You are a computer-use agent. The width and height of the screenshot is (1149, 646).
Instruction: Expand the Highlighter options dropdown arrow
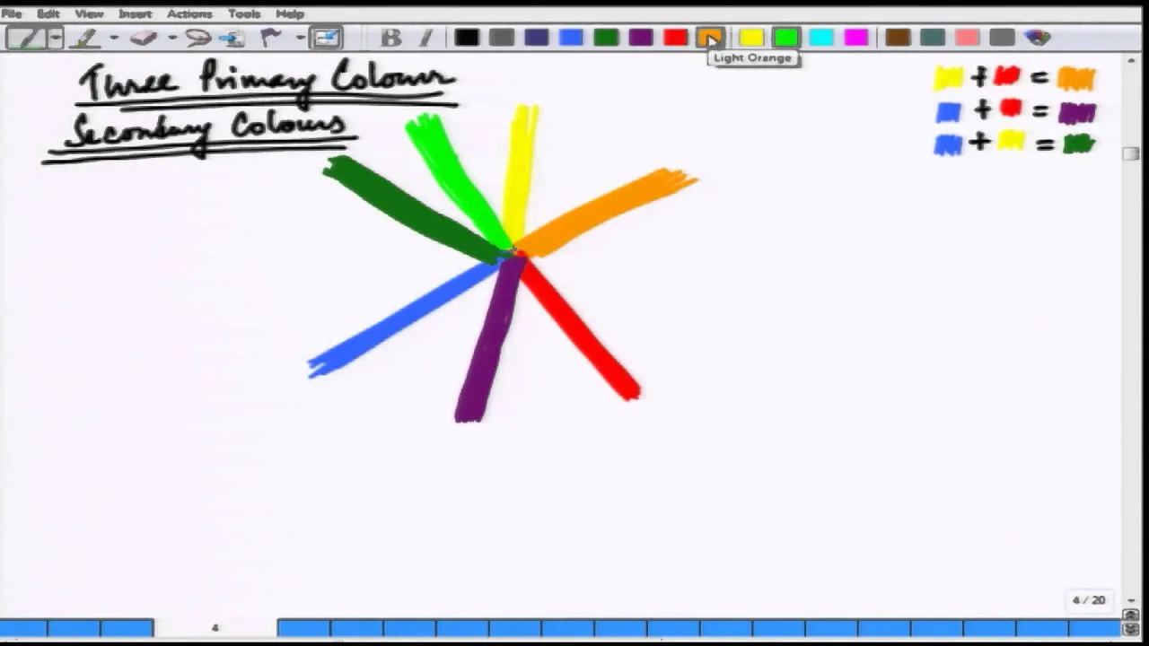[114, 38]
